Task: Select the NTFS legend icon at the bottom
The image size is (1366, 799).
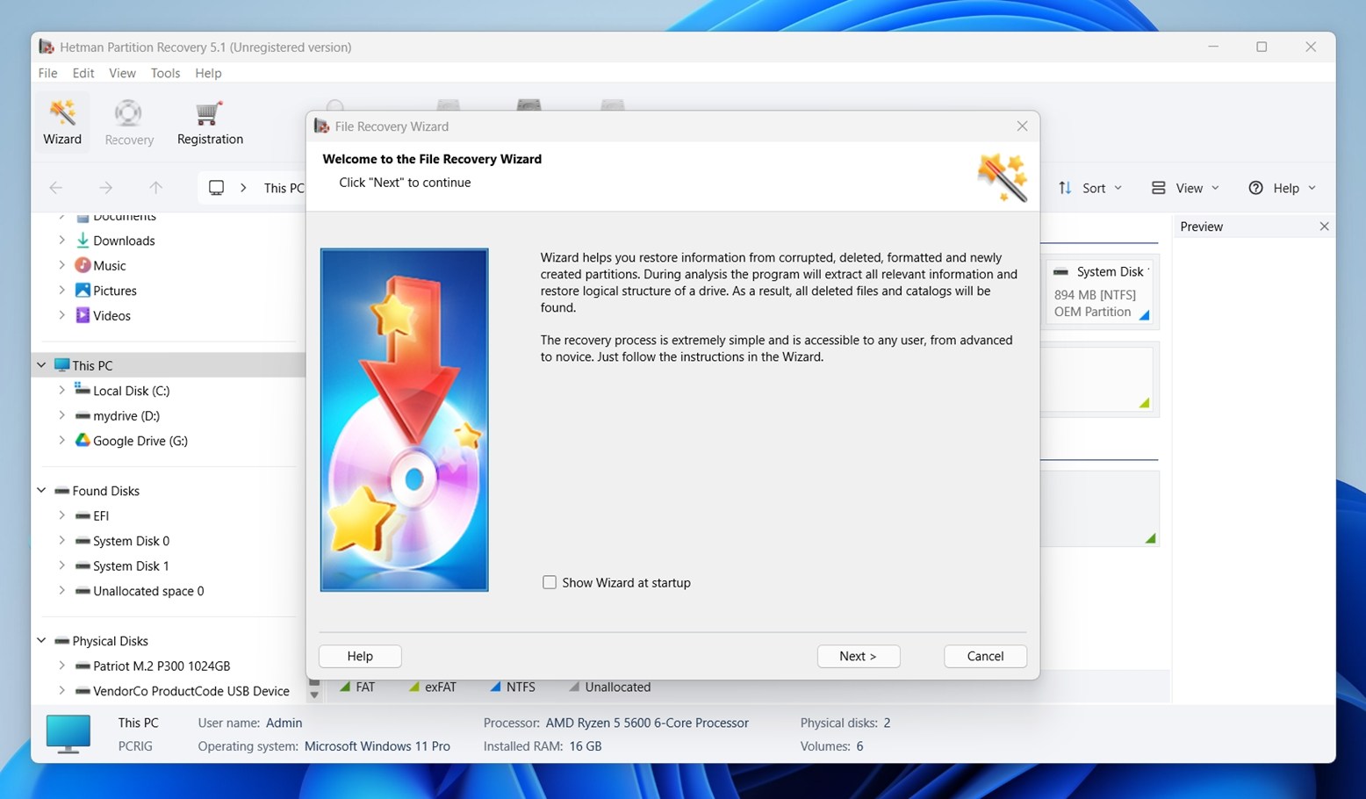Action: pyautogui.click(x=497, y=687)
